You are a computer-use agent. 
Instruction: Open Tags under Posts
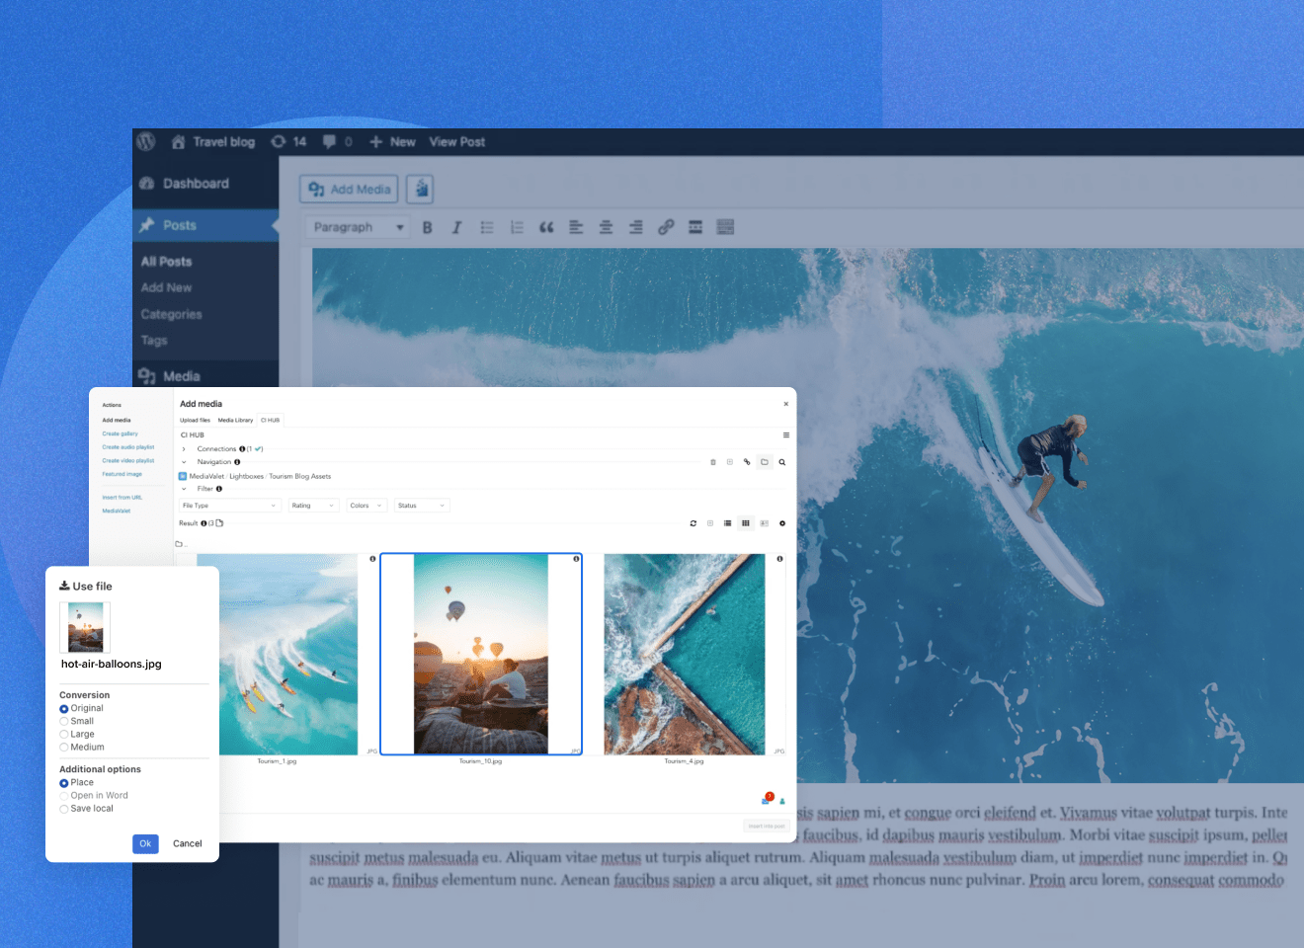coord(154,340)
